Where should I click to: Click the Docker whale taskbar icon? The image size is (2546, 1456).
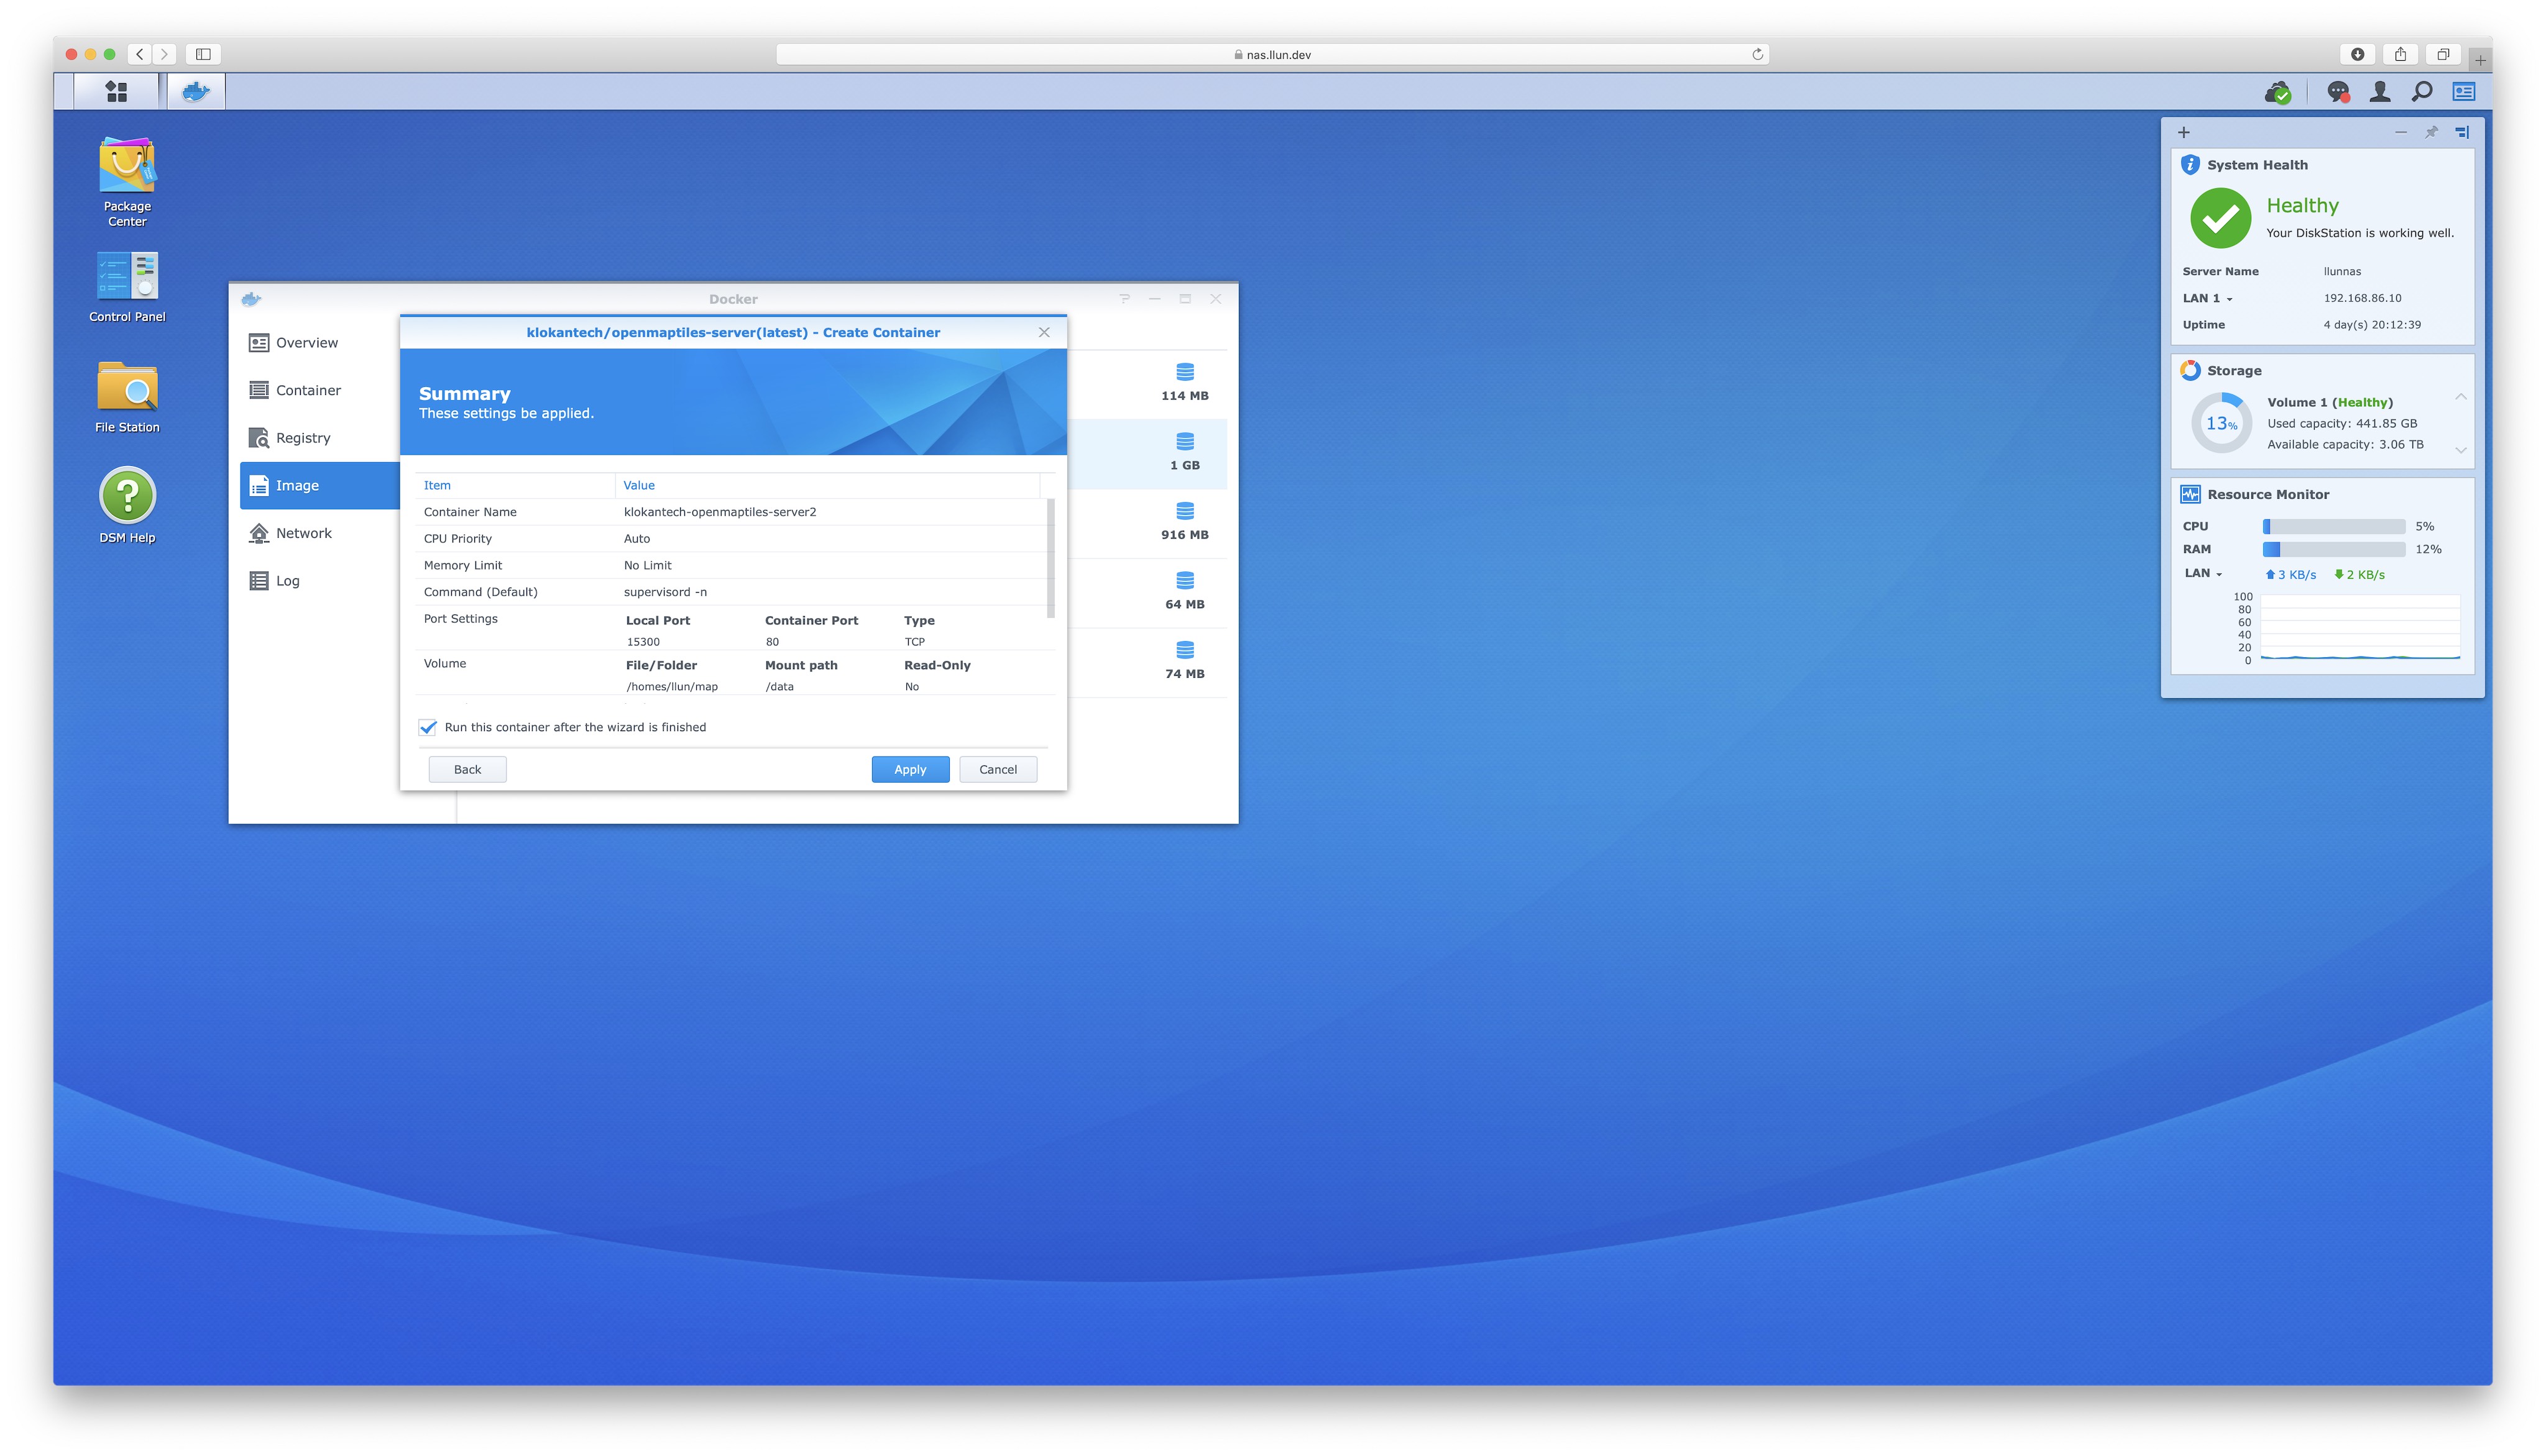(x=196, y=92)
